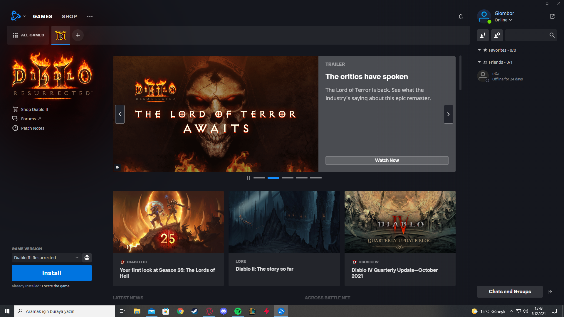Open Spotify from taskbar
The height and width of the screenshot is (317, 564).
pyautogui.click(x=238, y=311)
